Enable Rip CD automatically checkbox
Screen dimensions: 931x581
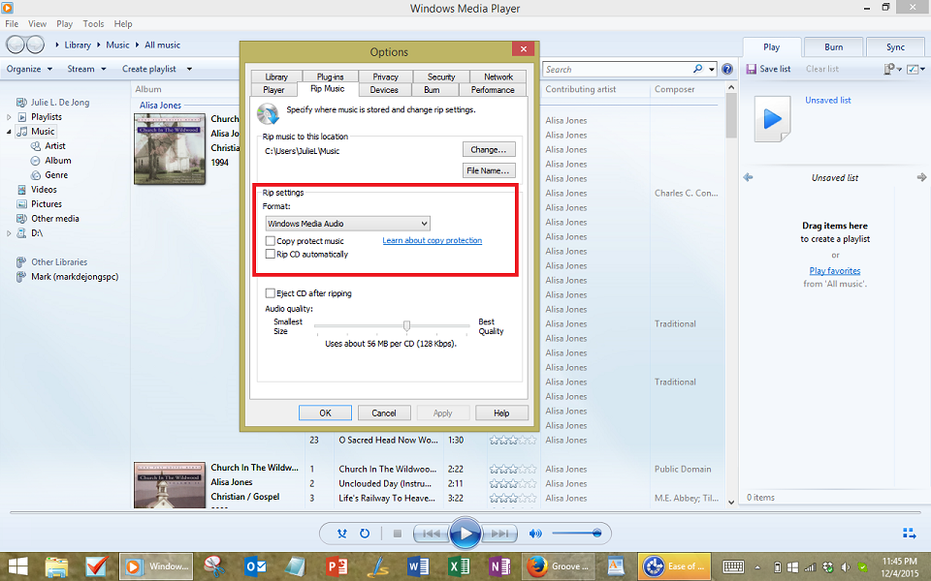271,254
